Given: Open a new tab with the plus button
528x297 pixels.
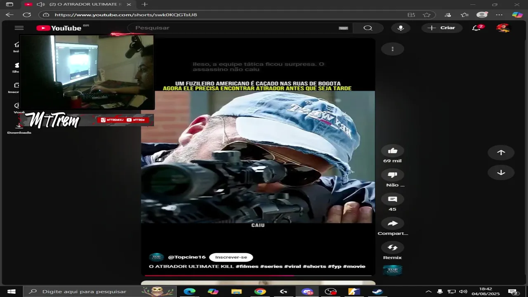Looking at the screenshot, I should click(144, 4).
